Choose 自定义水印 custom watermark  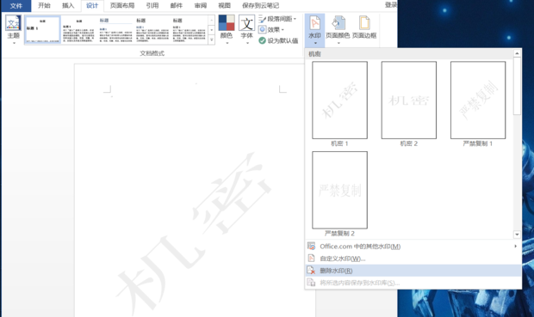(413, 259)
